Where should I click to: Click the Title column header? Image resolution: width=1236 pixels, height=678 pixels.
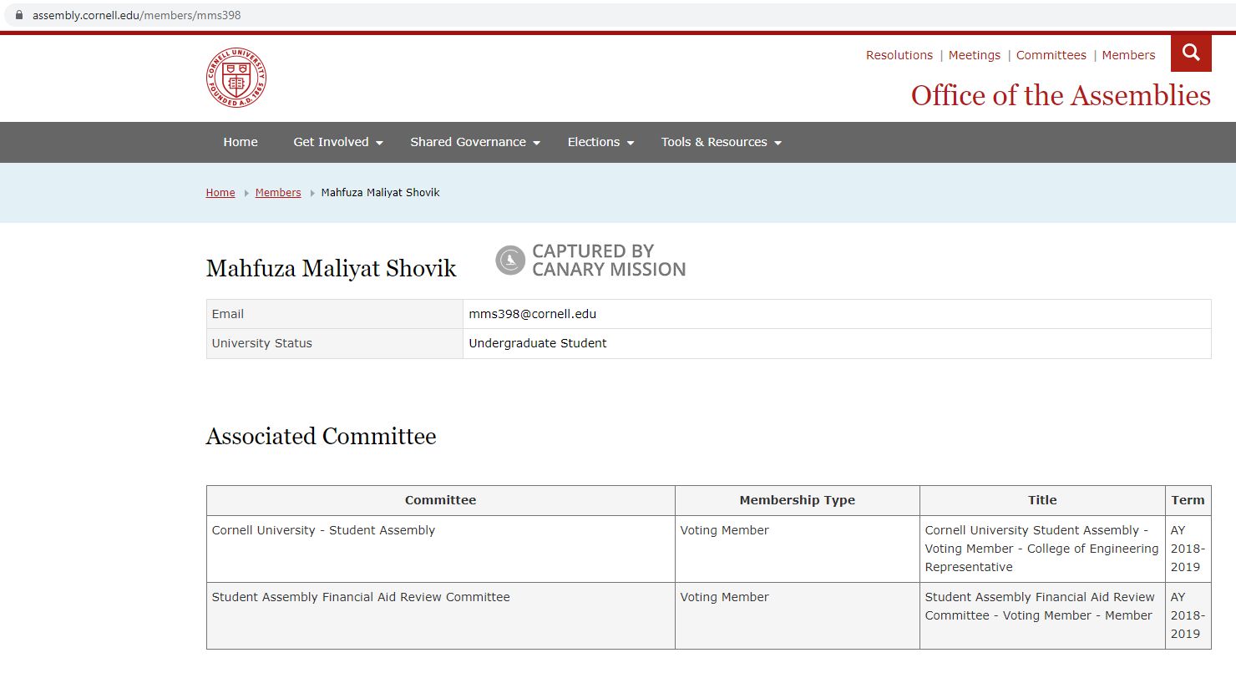1042,500
